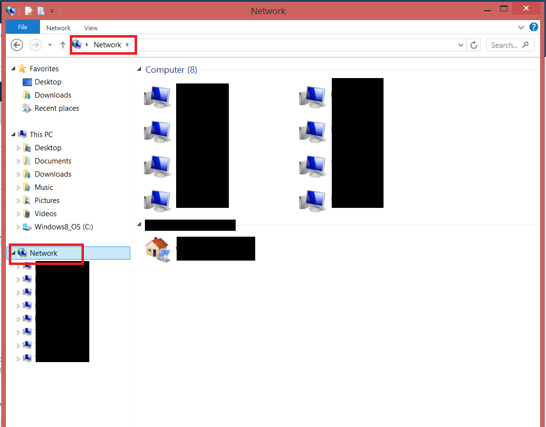Screen dimensions: 546x427
Task: Click the Up one level arrow
Action: pyautogui.click(x=62, y=45)
